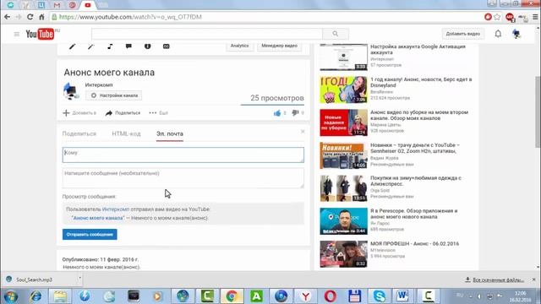The width and height of the screenshot is (541, 304).
Task: Open Soul_Search.mp3 download dropdown arrow
Action: [x=79, y=278]
